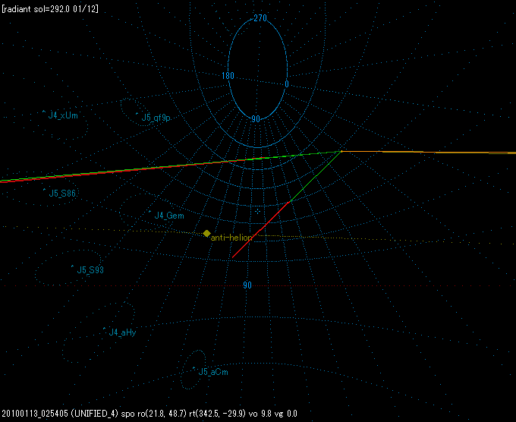Click the yellow vertex where lines meet
The image size is (516, 422).
[x=341, y=152]
